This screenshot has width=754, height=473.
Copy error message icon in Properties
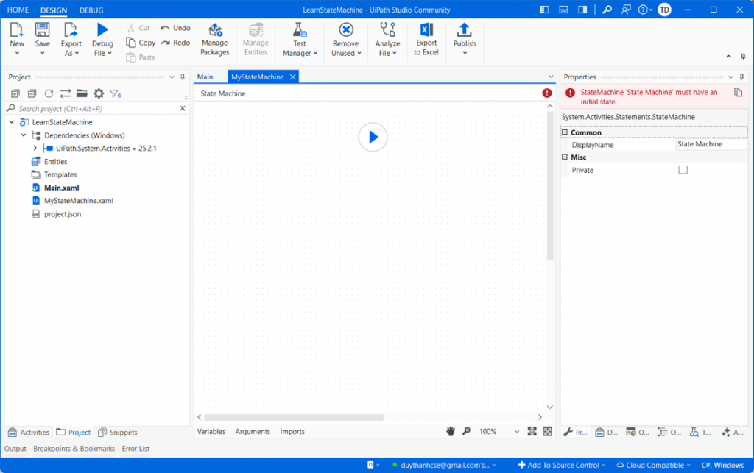click(x=738, y=92)
